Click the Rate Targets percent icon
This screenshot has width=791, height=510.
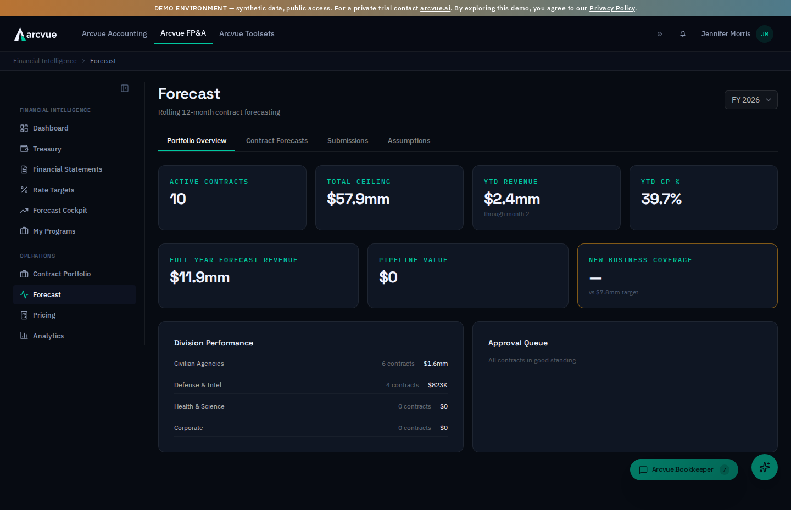[x=24, y=190]
